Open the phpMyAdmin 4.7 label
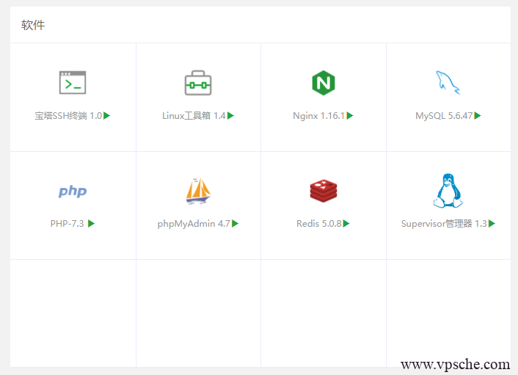The width and height of the screenshot is (518, 375). [194, 224]
